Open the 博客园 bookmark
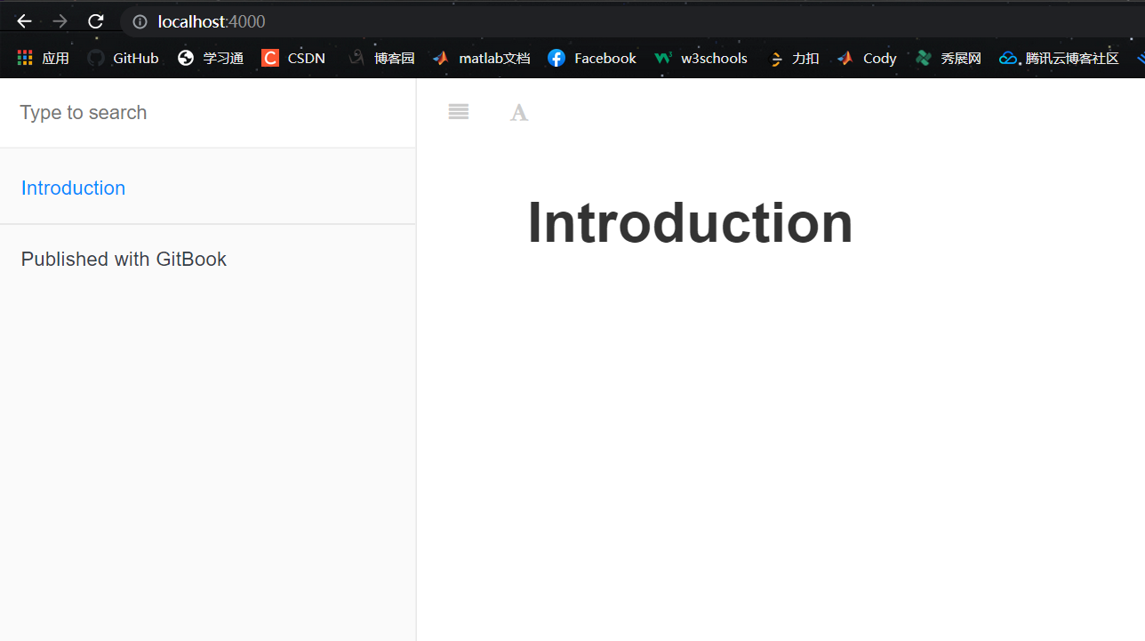1145x641 pixels. pyautogui.click(x=382, y=58)
